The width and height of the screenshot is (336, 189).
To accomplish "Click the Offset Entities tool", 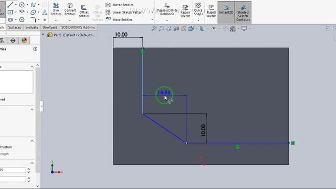I will [84, 11].
